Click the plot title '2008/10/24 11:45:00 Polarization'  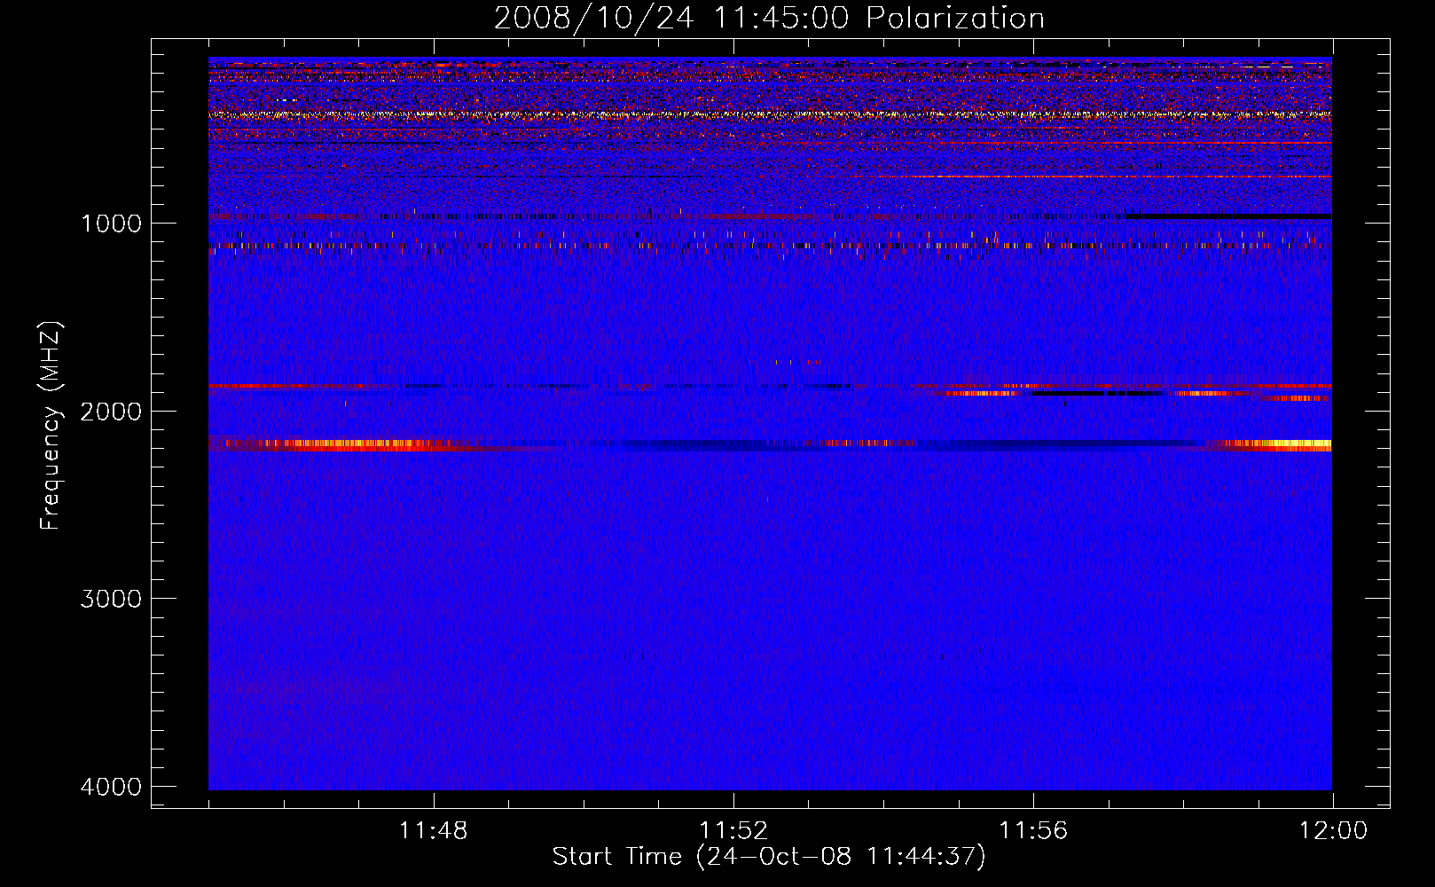pyautogui.click(x=769, y=18)
